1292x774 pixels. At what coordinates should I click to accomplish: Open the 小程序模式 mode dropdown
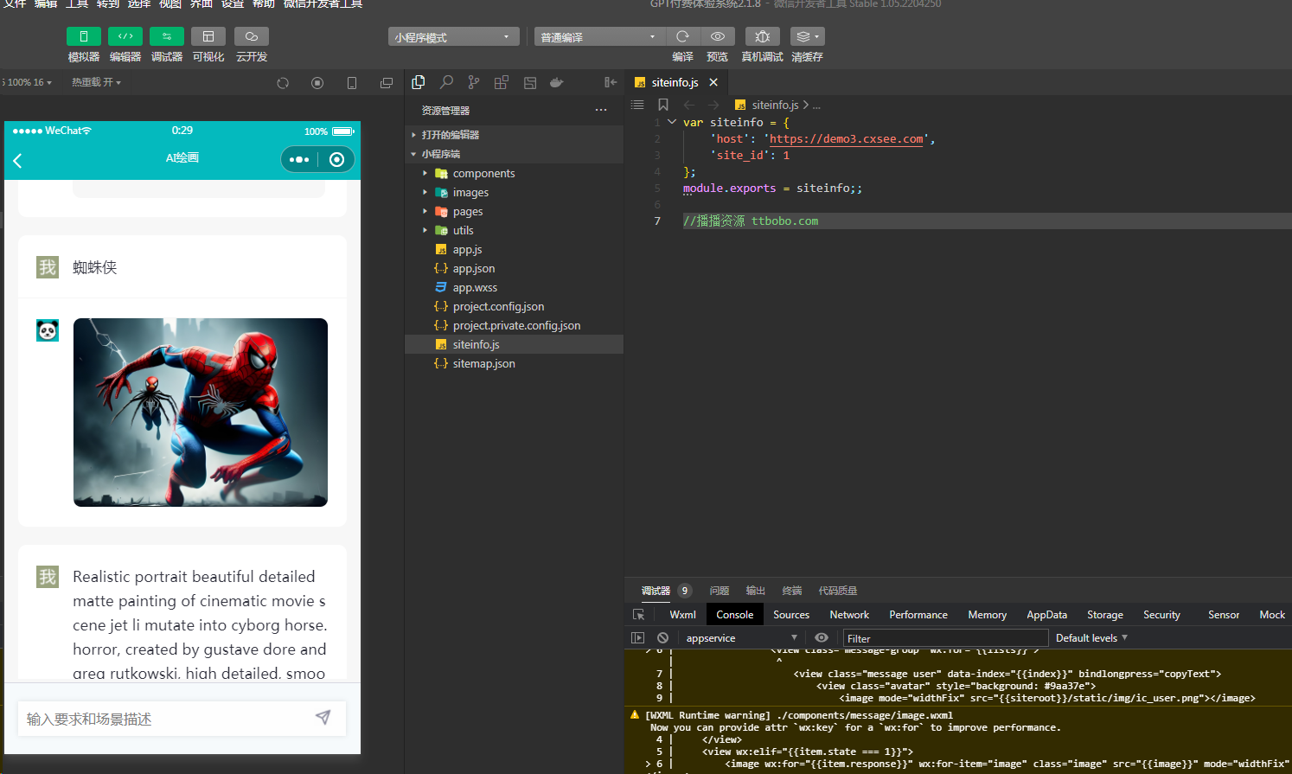click(454, 37)
